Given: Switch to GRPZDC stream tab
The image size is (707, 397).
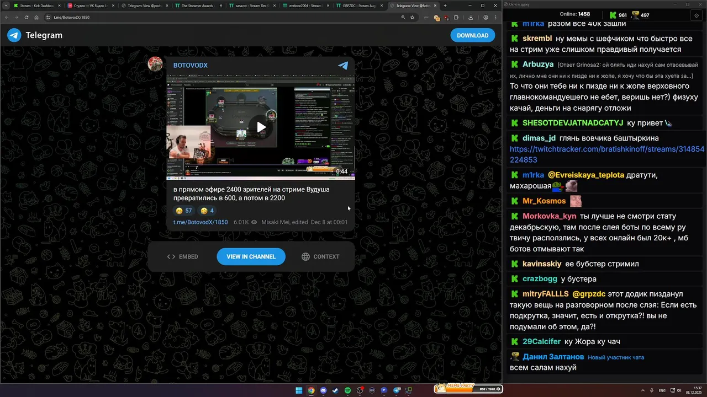Looking at the screenshot, I should click(x=358, y=6).
